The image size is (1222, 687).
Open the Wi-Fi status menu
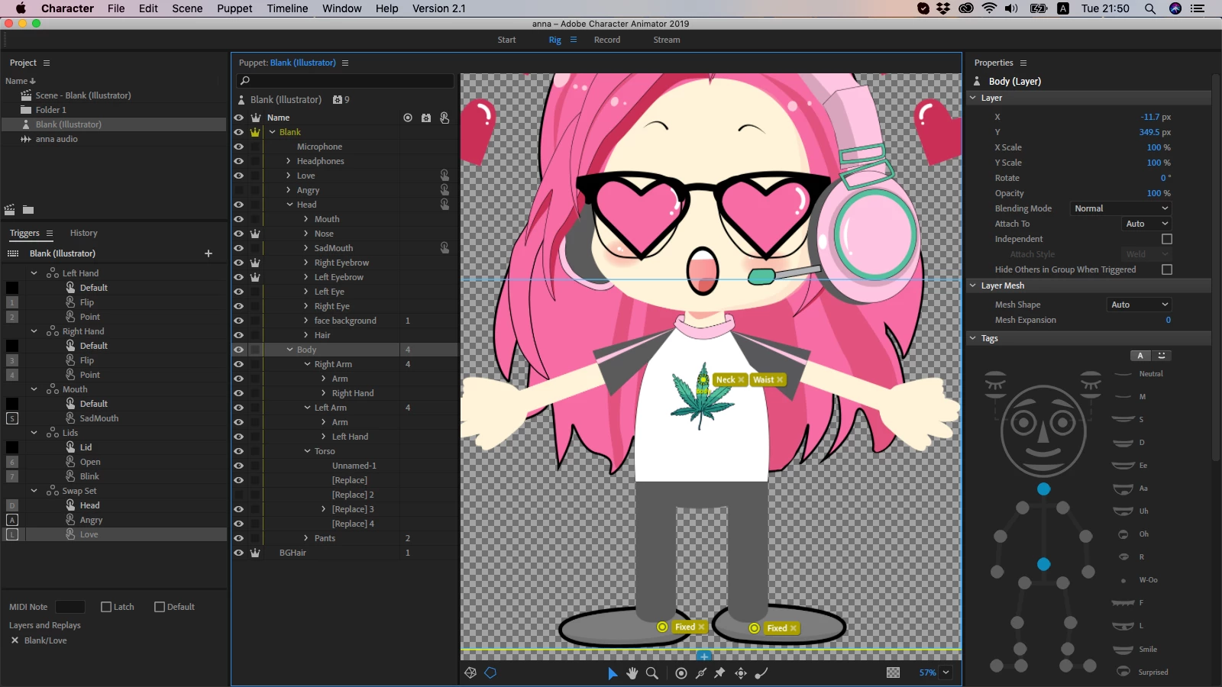[989, 8]
